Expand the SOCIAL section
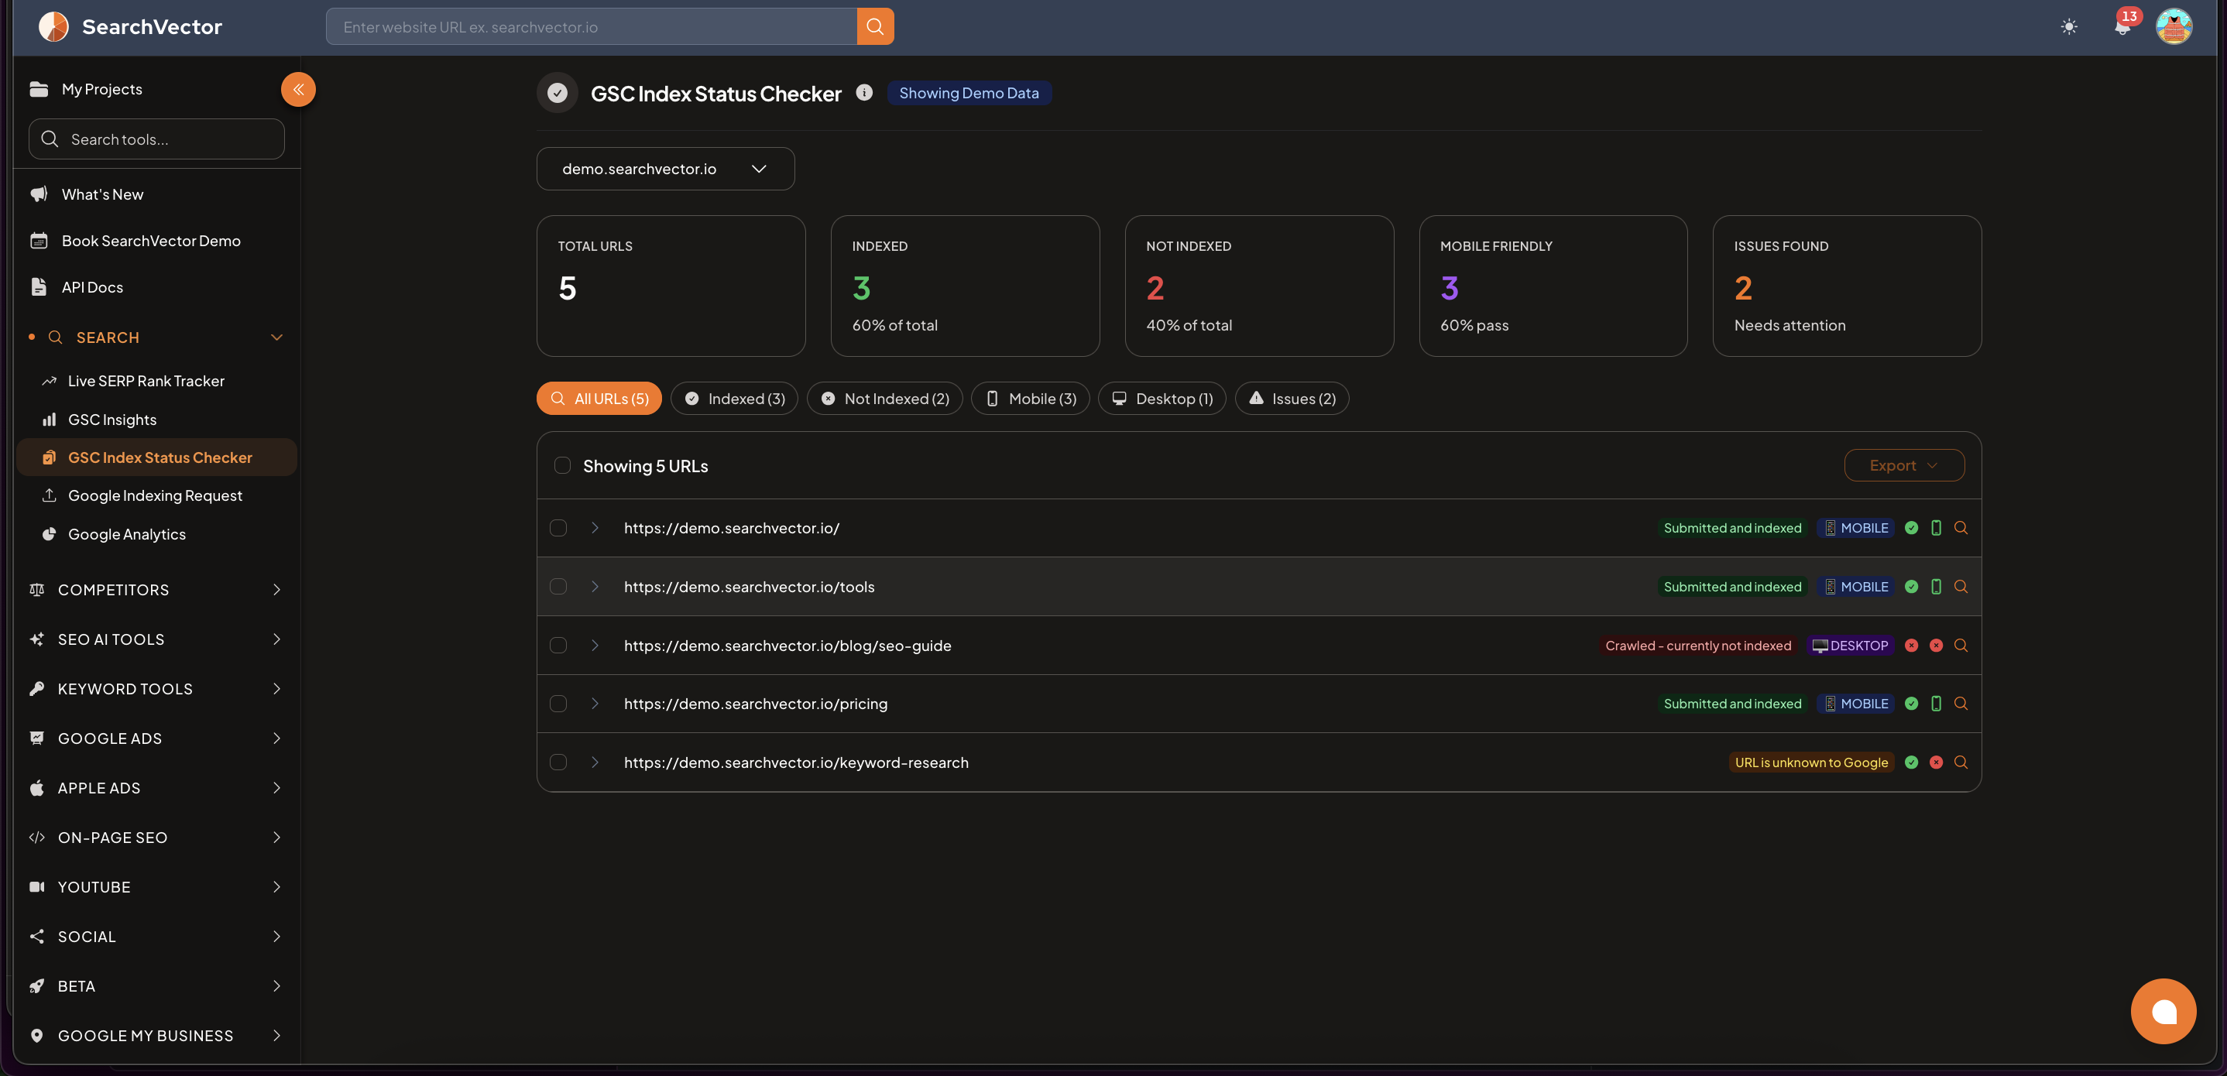Screen dimensions: 2227x1076 click(x=157, y=937)
